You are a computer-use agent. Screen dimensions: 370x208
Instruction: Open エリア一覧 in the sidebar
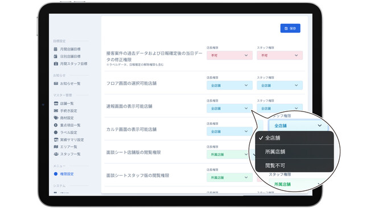click(65, 147)
